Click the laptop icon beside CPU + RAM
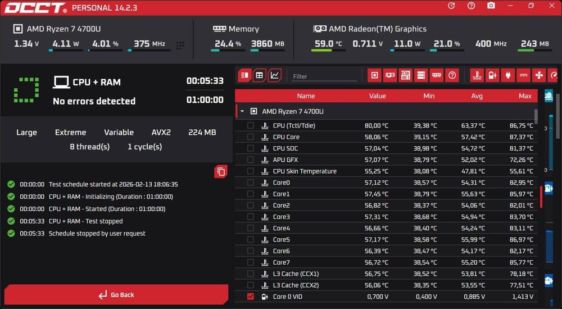Image resolution: width=562 pixels, height=309 pixels. (61, 82)
